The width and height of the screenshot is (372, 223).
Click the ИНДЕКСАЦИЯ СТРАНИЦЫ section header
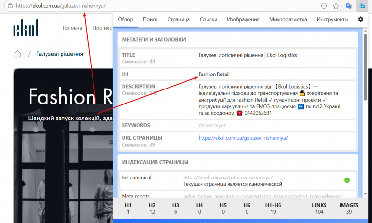click(155, 162)
